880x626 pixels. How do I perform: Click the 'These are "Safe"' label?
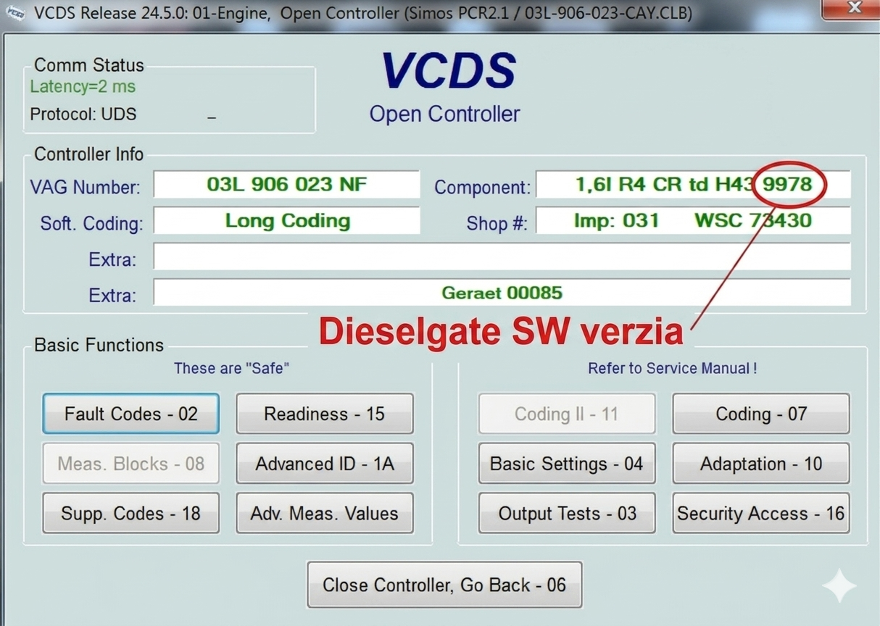(x=231, y=368)
